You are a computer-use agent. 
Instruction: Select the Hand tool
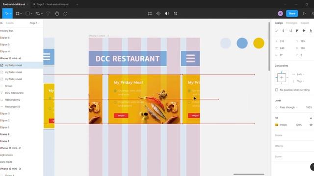[57, 13]
